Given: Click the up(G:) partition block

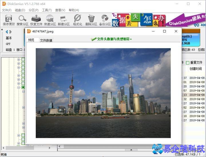Looking at the screenshot, I should click(191, 38).
